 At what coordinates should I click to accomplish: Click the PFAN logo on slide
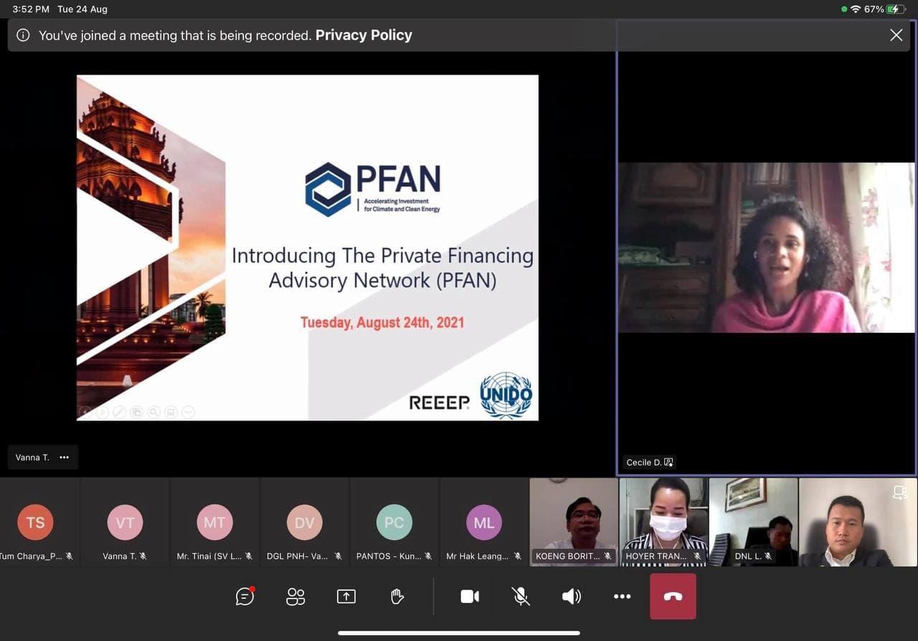[x=372, y=189]
